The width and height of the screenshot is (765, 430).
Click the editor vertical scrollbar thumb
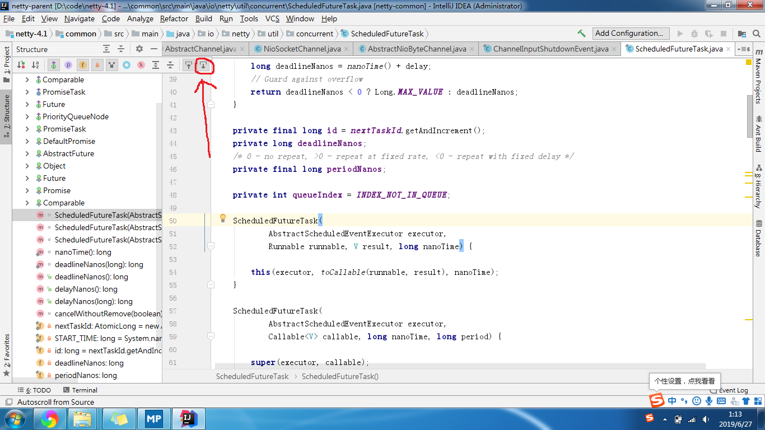point(750,116)
